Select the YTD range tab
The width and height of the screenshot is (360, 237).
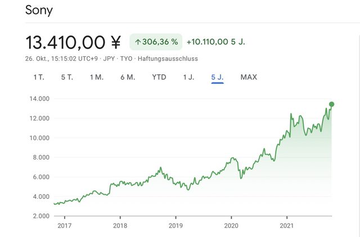[x=159, y=78]
